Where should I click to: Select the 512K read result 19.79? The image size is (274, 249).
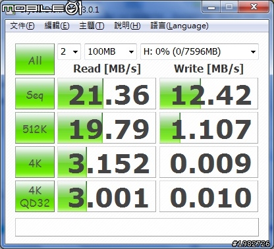[x=107, y=128]
